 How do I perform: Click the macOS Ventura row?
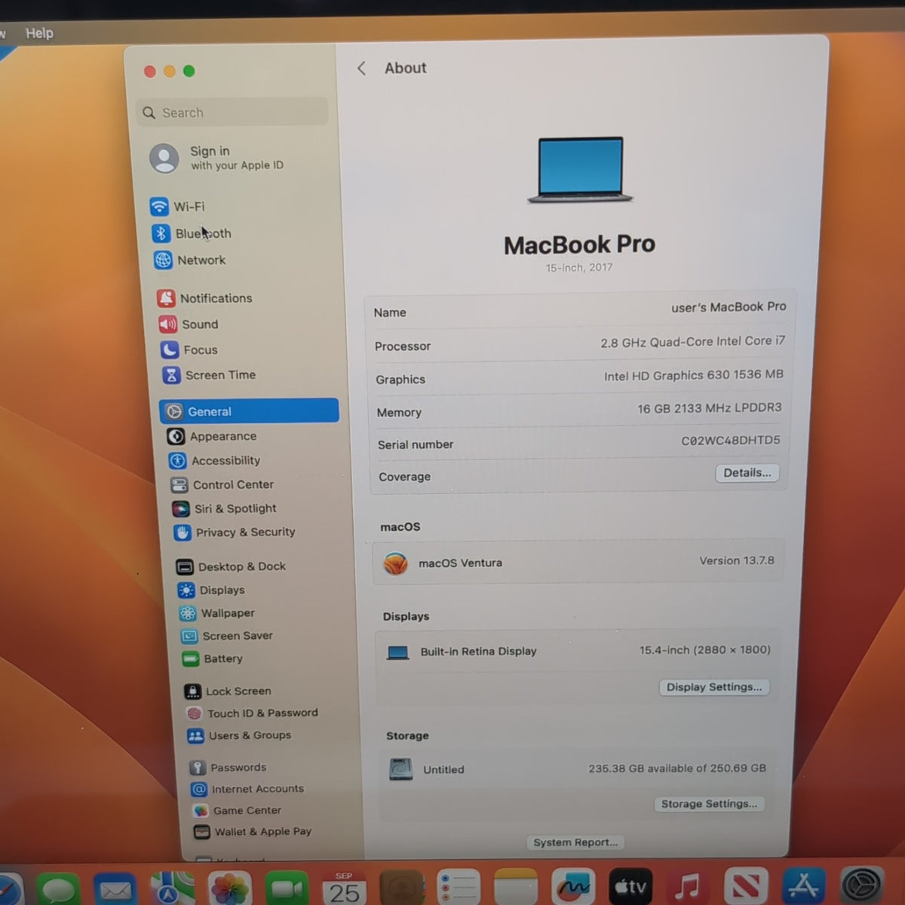(578, 562)
